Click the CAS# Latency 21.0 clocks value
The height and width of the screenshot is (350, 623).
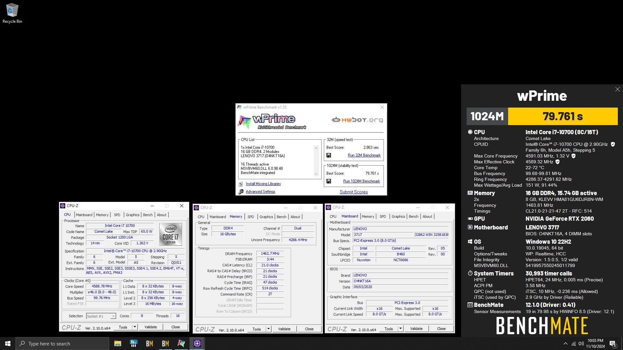[270, 265]
